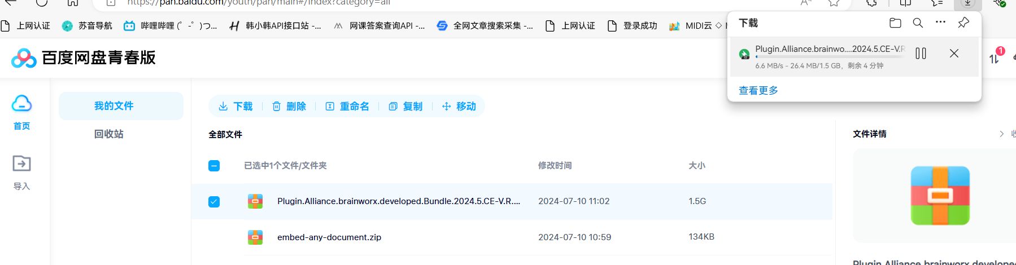This screenshot has width=1016, height=265.
Task: Click the download progress bar of Plugin.Alliance
Action: click(x=830, y=57)
